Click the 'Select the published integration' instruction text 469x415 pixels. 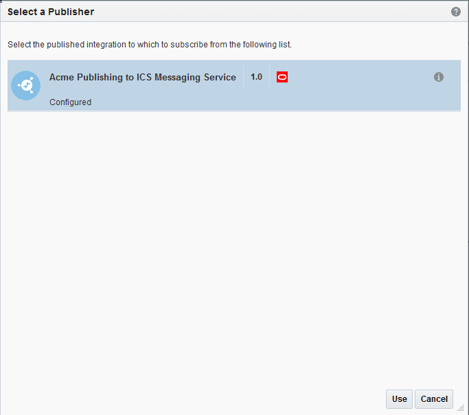tap(150, 45)
